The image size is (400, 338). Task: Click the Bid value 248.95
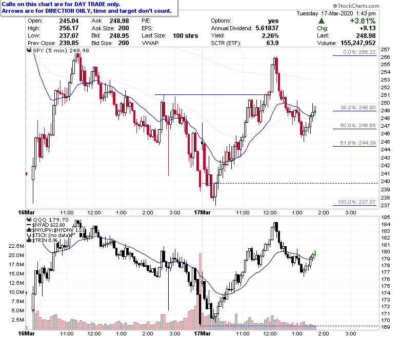point(119,36)
